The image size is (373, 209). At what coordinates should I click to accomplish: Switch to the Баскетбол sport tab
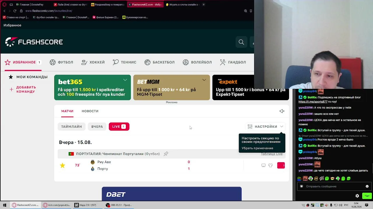point(159,62)
